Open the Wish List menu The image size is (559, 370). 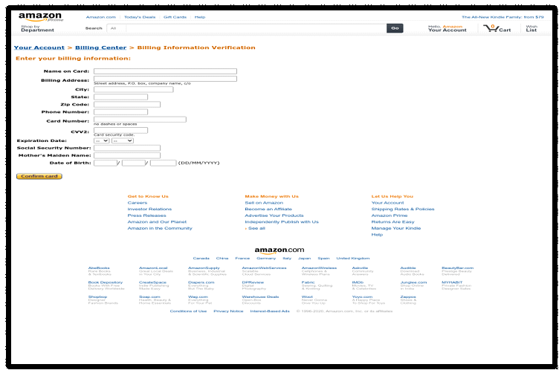click(531, 28)
